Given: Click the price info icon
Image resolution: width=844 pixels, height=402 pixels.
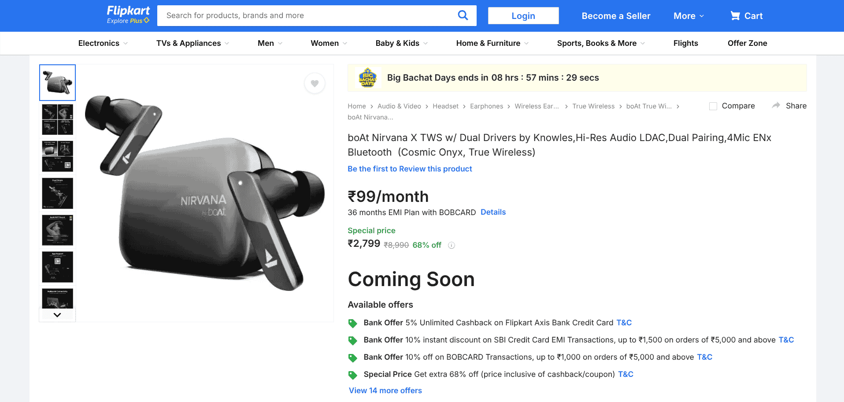Looking at the screenshot, I should tap(452, 246).
